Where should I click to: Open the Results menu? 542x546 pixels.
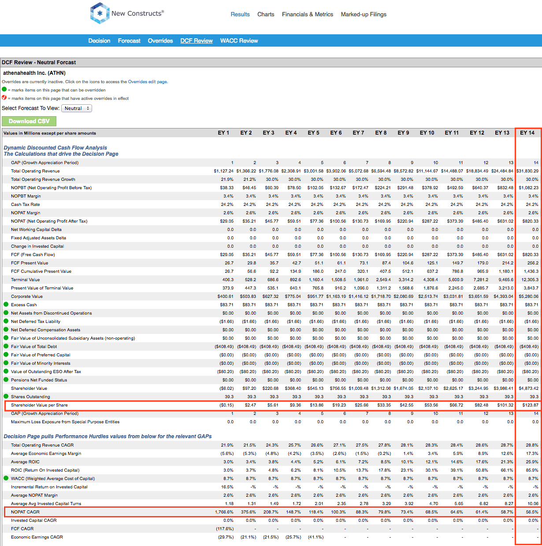(x=240, y=15)
